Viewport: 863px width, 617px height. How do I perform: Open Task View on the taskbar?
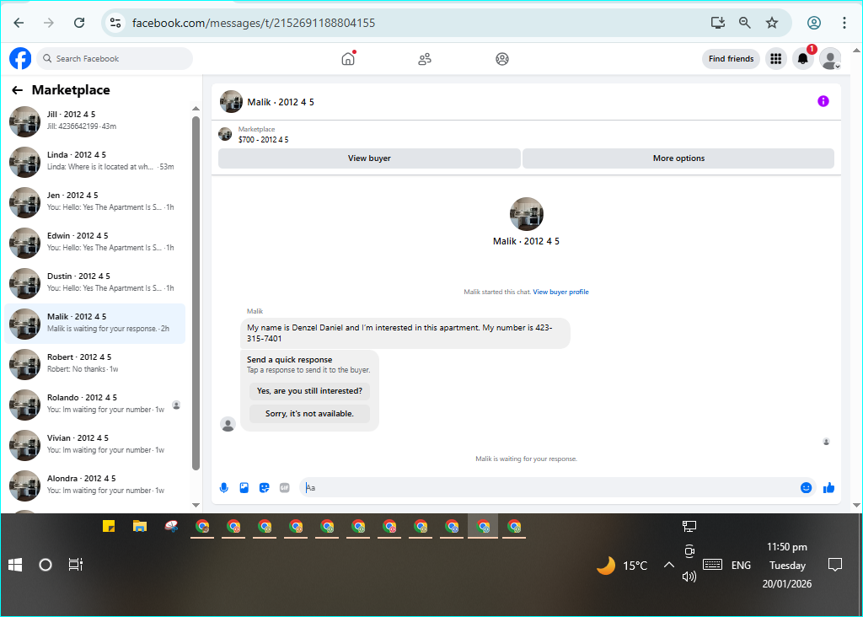[x=75, y=565]
